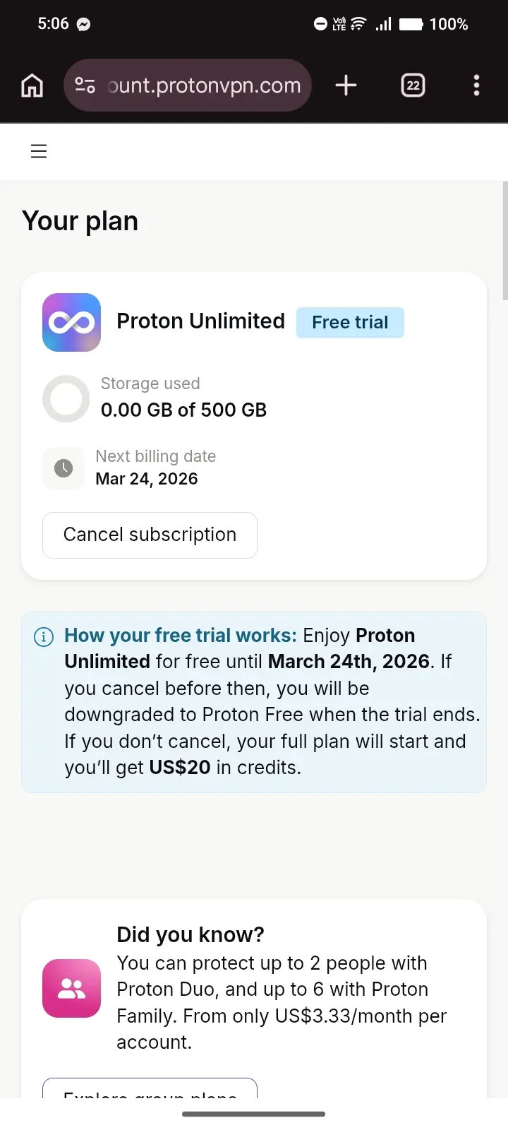The height and width of the screenshot is (1130, 508).
Task: Open a new browser tab
Action: click(346, 85)
